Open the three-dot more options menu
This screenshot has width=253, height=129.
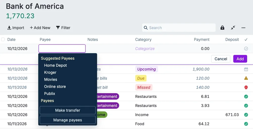(x=243, y=28)
